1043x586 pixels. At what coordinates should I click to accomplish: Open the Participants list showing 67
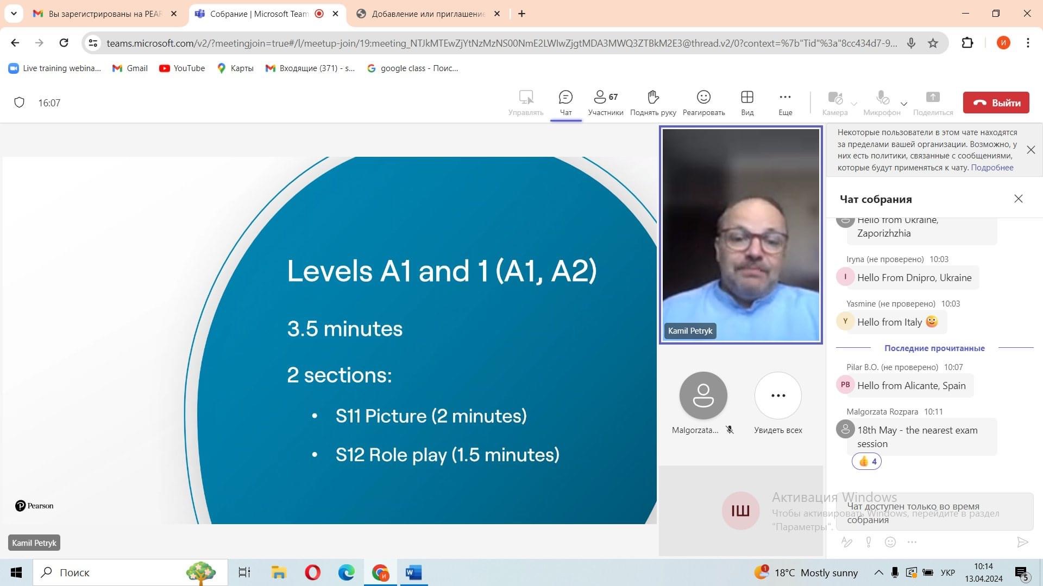pyautogui.click(x=605, y=103)
